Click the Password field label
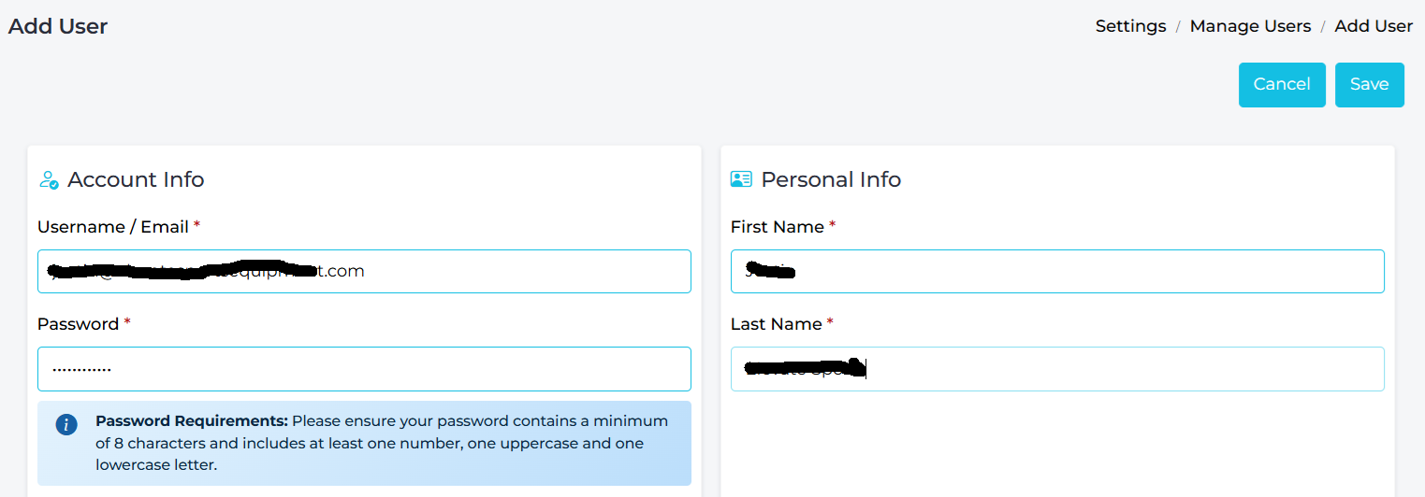 [x=78, y=324]
